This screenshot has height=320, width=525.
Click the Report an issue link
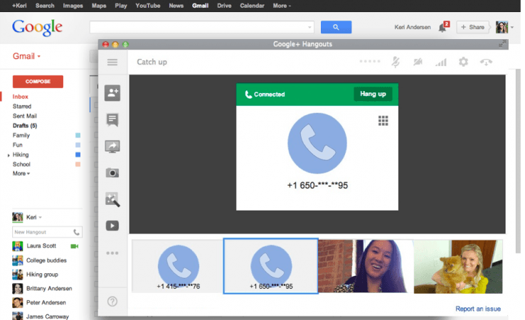(x=478, y=309)
